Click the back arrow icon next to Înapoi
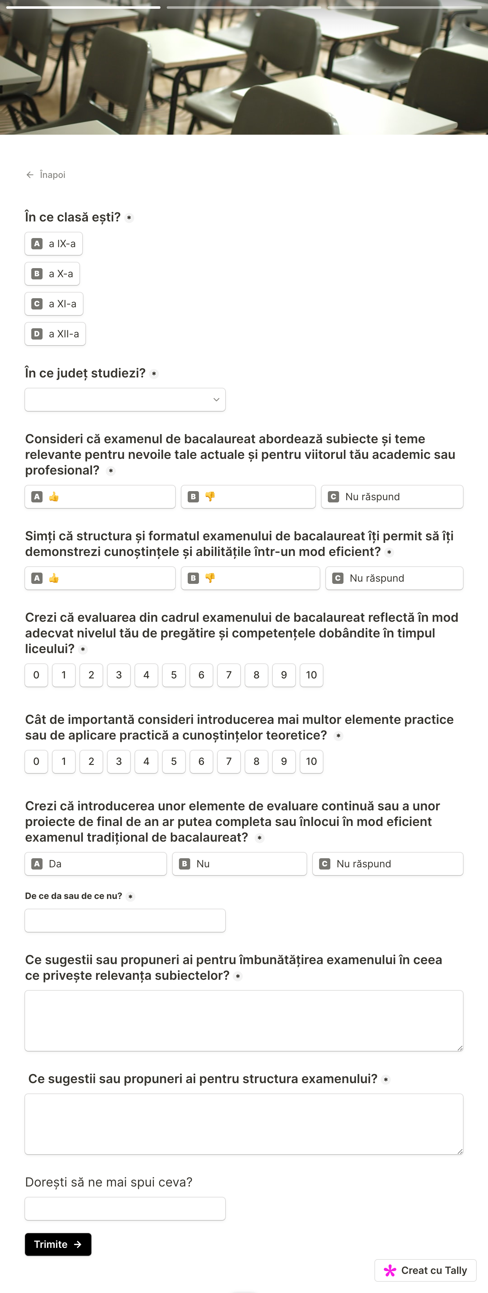 (30, 175)
